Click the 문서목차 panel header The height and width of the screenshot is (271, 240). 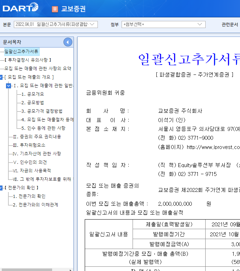[37, 42]
